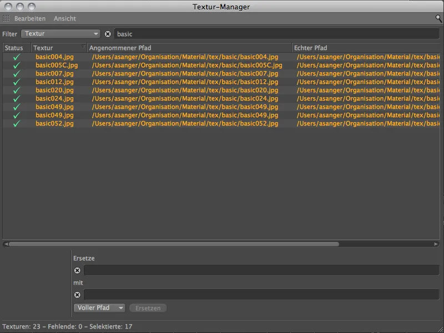Sort by the Angenommener Pfad column header
The width and height of the screenshot is (444, 333).
[189, 48]
